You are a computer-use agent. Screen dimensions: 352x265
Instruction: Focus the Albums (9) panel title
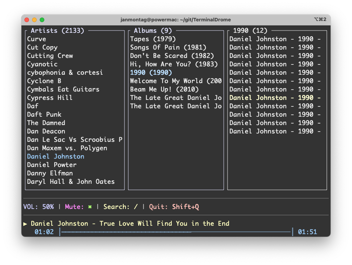tap(153, 31)
